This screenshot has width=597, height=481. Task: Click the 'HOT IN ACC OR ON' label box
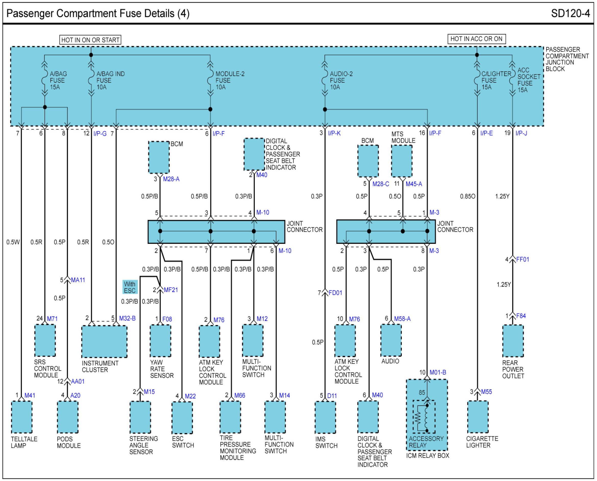pyautogui.click(x=476, y=39)
